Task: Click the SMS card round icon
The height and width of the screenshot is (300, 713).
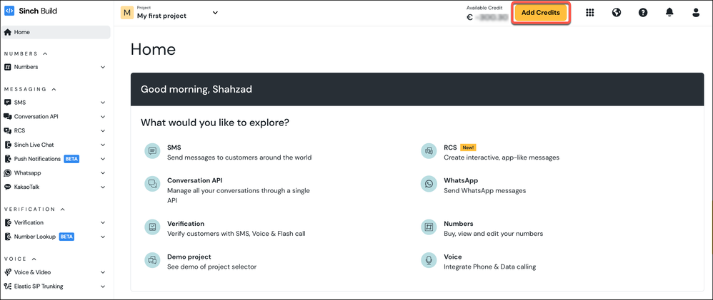Action: (x=152, y=151)
